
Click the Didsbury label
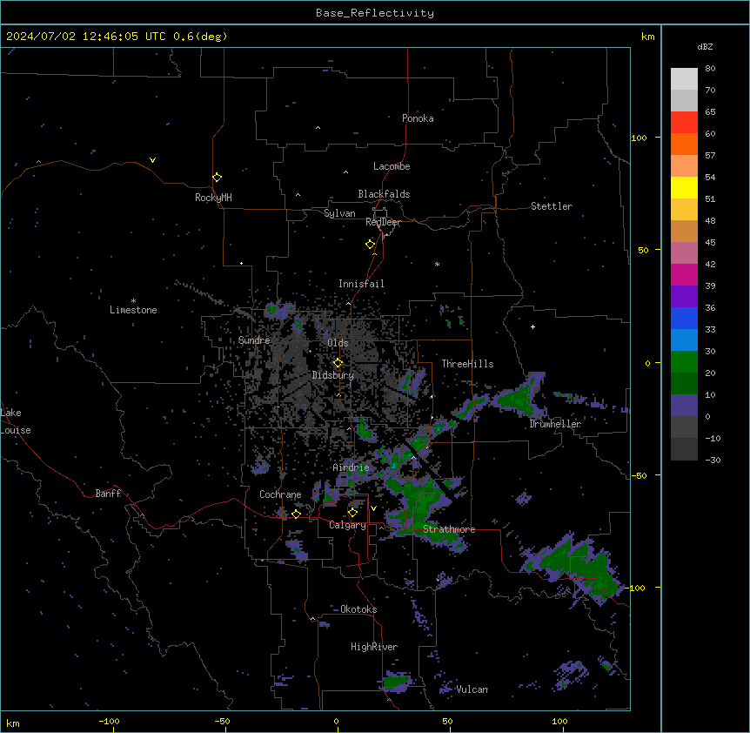click(x=333, y=375)
